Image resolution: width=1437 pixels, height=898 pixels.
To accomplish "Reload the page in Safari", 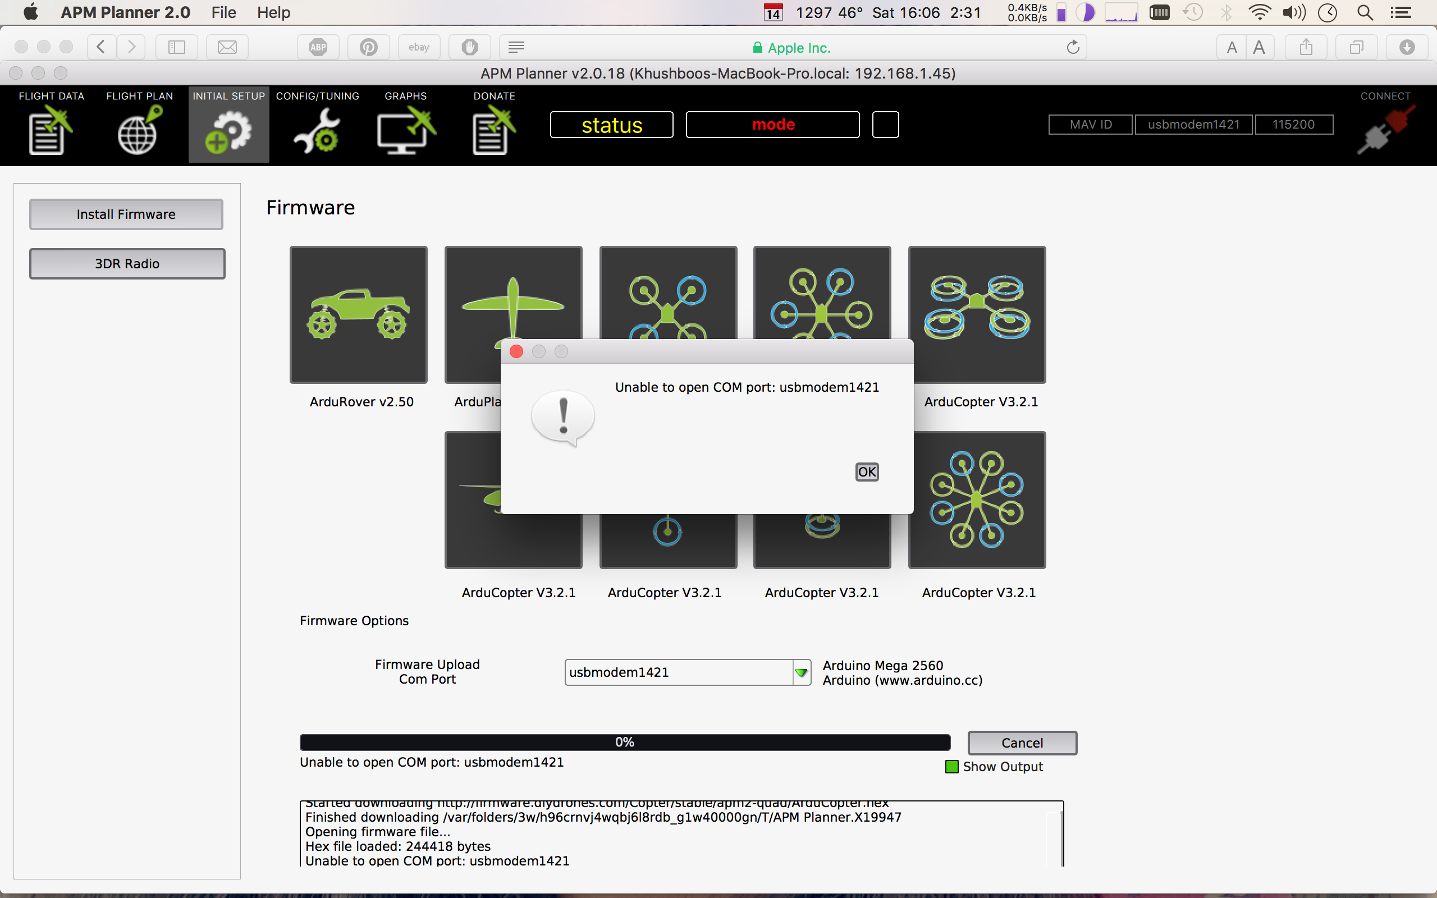I will tap(1072, 47).
